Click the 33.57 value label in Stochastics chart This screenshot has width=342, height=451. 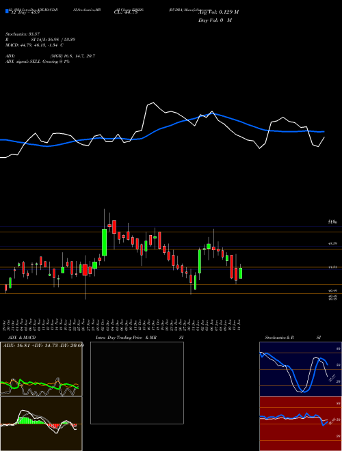(332, 378)
